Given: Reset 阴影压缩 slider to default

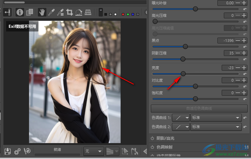Looking at the screenshot, I should click(x=245, y=59).
